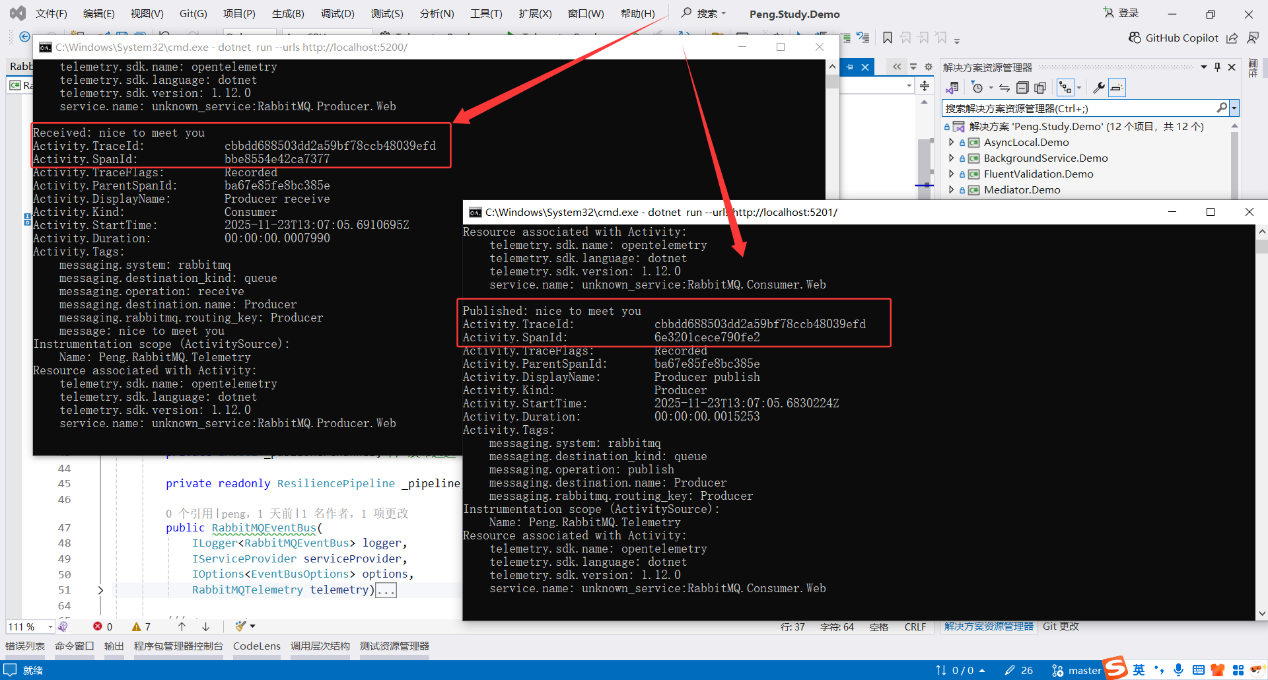Screen dimensions: 1268x680
Task: Open the editor tab list dropdown
Action: [x=913, y=67]
